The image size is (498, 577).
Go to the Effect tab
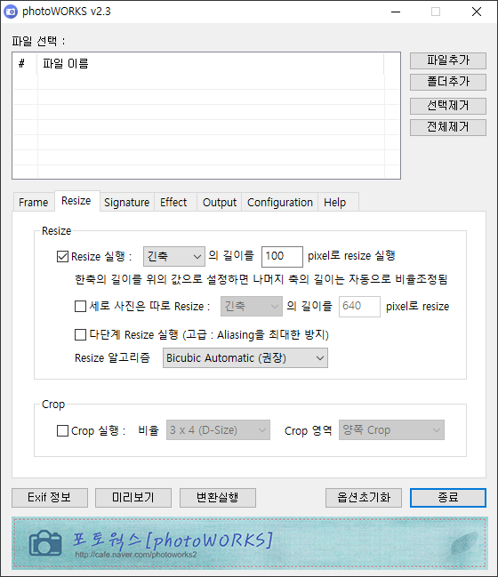click(173, 202)
